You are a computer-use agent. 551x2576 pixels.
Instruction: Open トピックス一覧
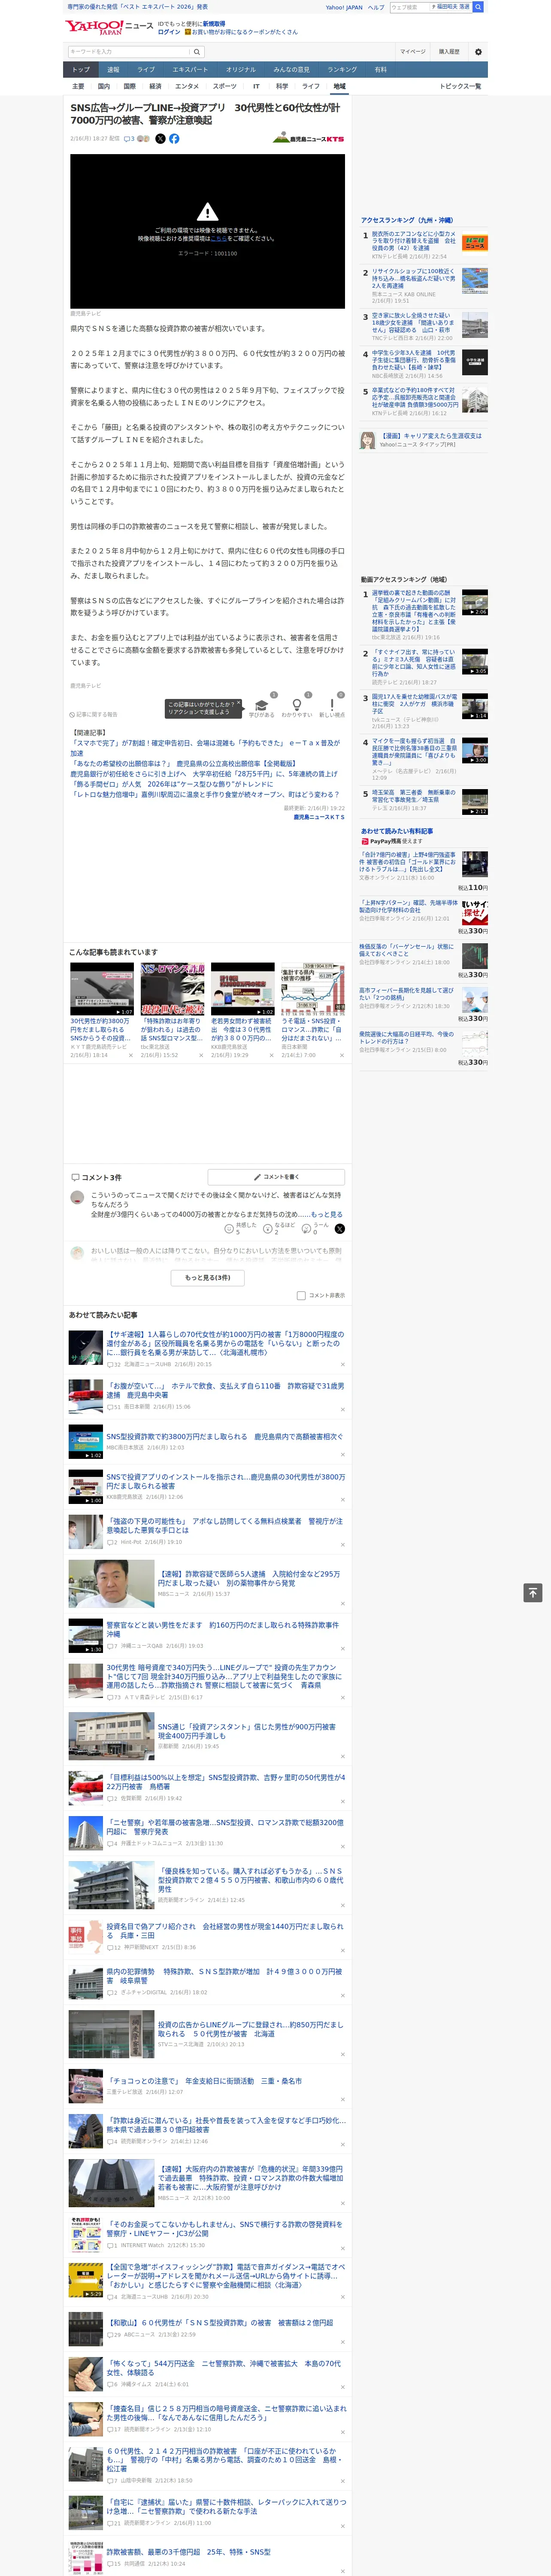(460, 86)
